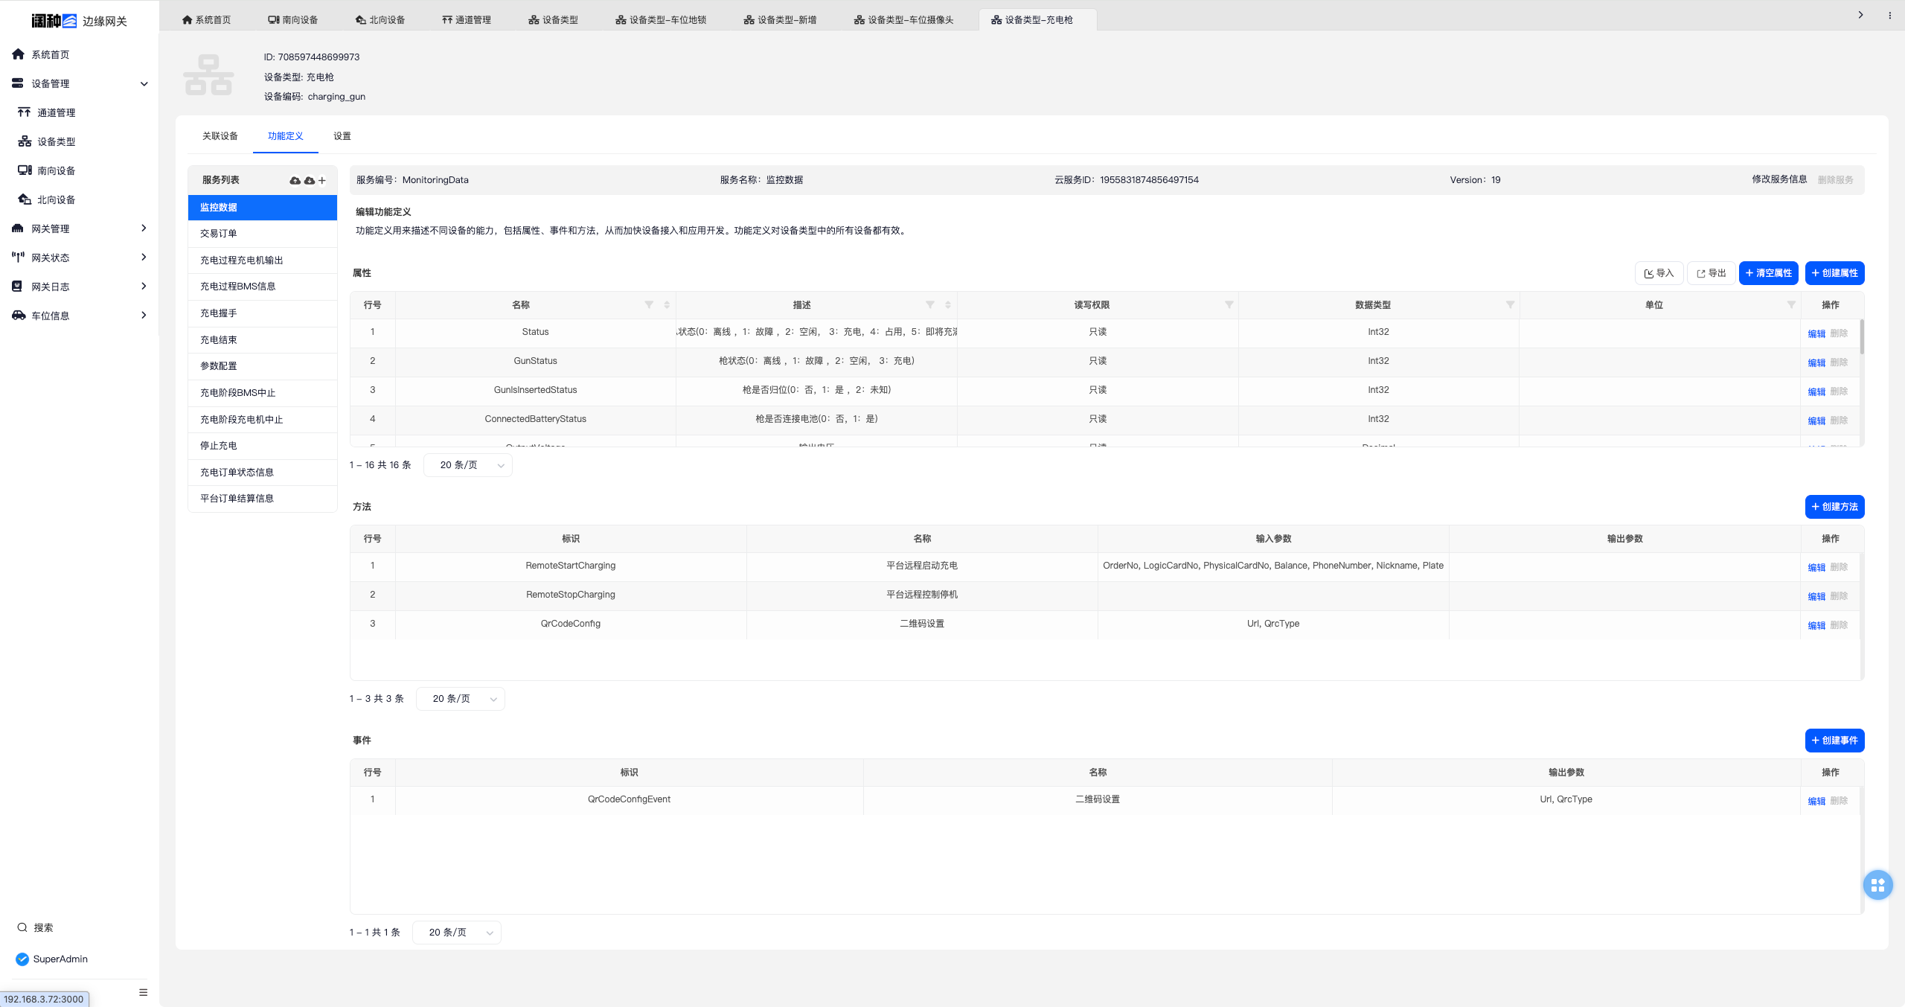This screenshot has height=1007, width=1905.
Task: Add a service with the plus icon
Action: pos(322,180)
